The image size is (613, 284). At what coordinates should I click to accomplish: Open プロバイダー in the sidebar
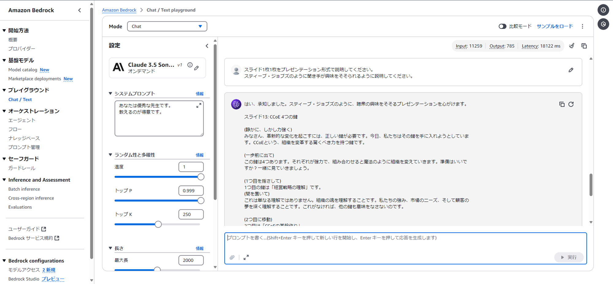(x=22, y=49)
